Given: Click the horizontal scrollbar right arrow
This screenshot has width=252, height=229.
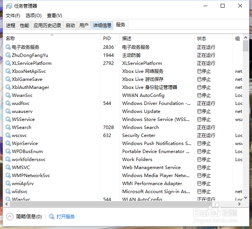Looking at the screenshot, I should coord(239,204).
